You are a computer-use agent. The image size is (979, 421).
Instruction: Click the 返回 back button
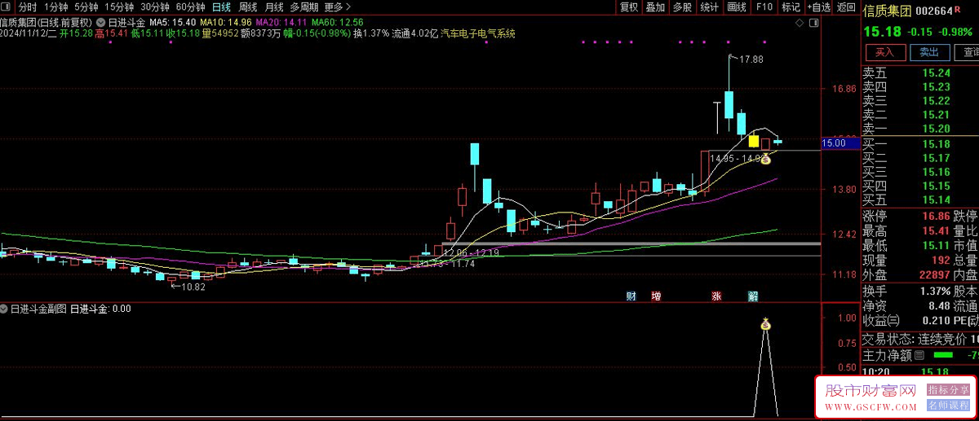point(844,7)
